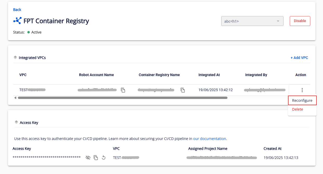Click the Access Key section layers icon

[16, 122]
